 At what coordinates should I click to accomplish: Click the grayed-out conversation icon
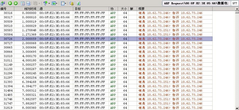coord(35,3)
